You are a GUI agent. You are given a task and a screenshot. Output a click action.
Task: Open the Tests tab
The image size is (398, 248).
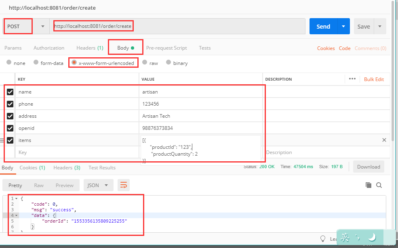pyautogui.click(x=205, y=48)
